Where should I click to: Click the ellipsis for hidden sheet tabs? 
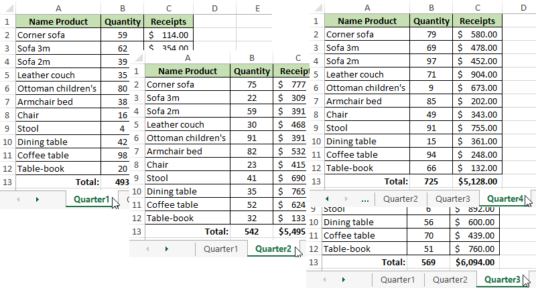click(365, 199)
